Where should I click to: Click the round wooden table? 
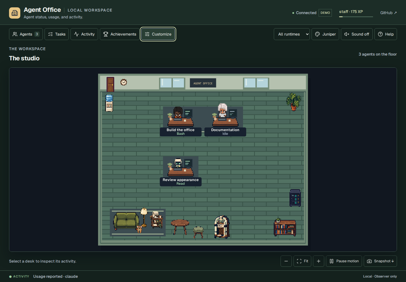(x=180, y=227)
